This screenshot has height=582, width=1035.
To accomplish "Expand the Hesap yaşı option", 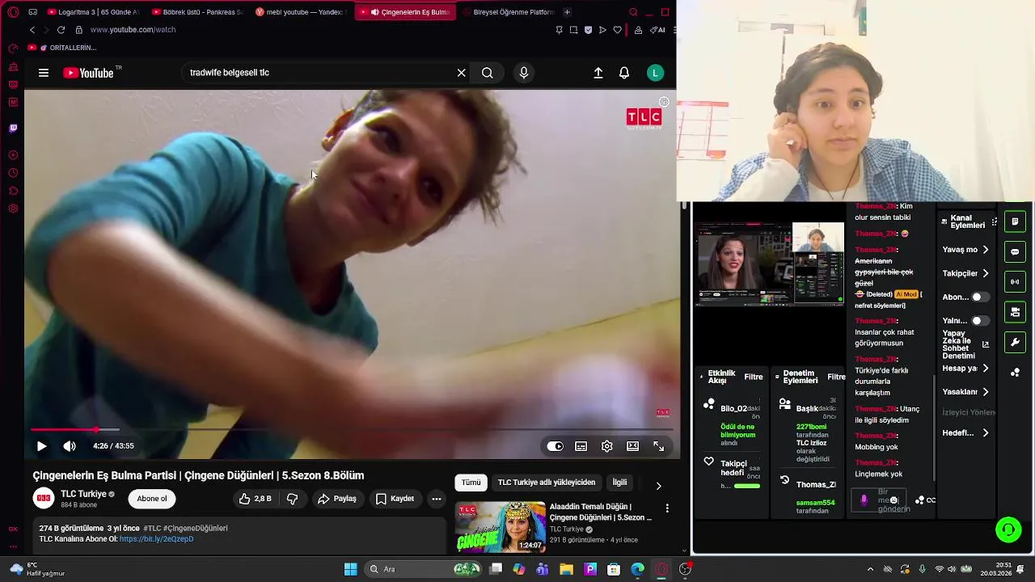I will [965, 368].
